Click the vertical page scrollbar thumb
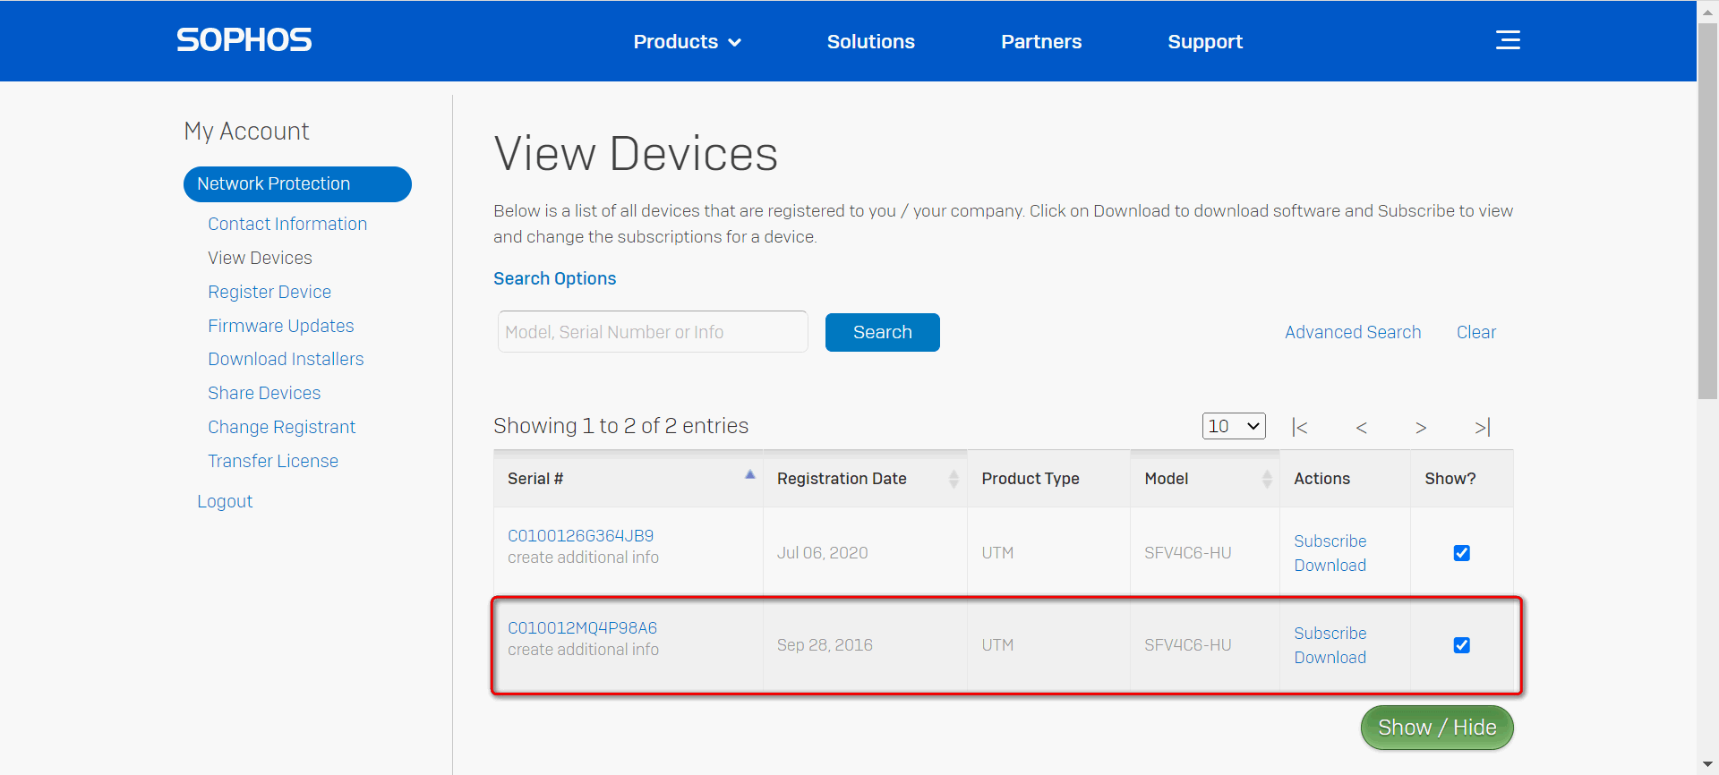This screenshot has height=775, width=1719. tap(1707, 211)
